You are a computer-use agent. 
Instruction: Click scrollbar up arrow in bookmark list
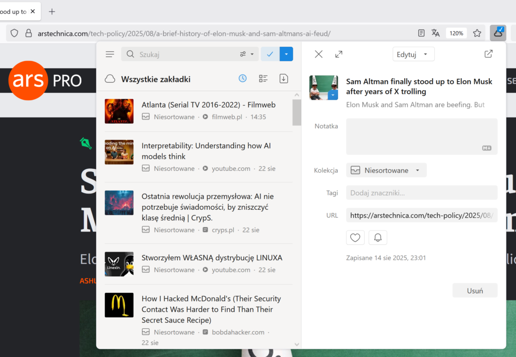297,95
